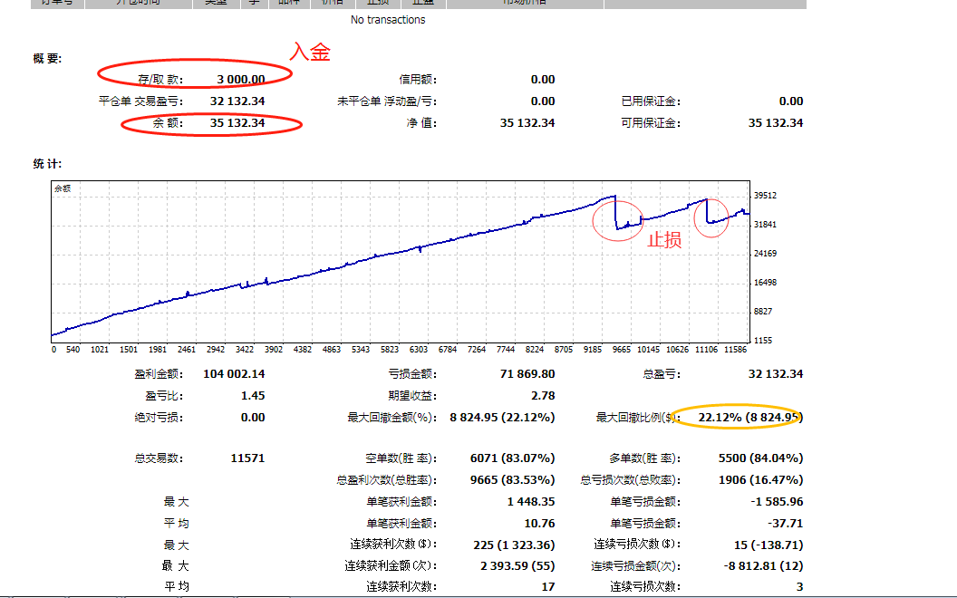Select average consecutive wins value 17

point(548,587)
